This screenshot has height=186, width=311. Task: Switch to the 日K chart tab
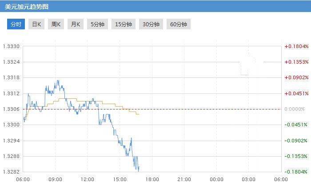pyautogui.click(x=36, y=24)
